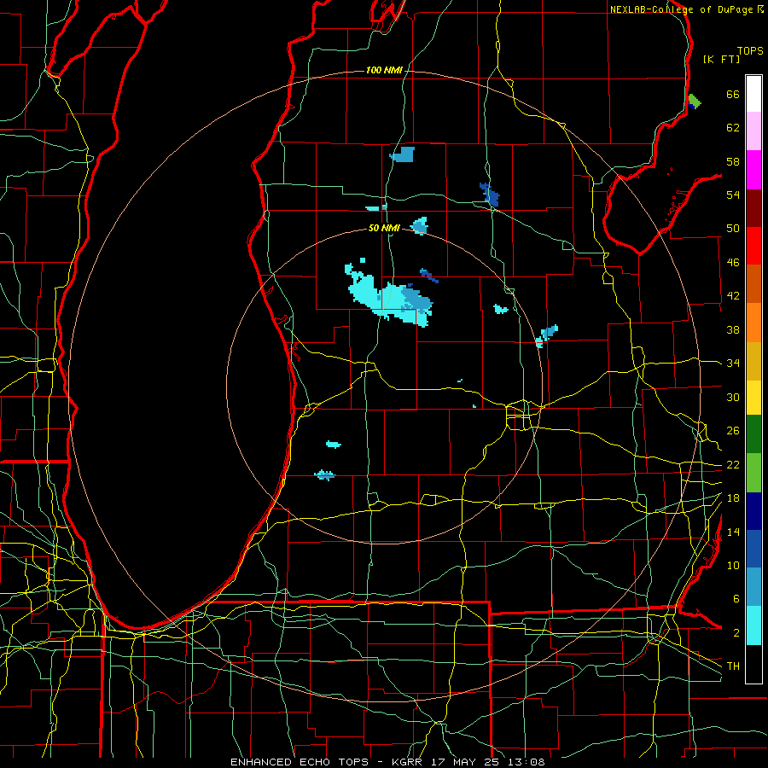Click the legend value "66"
The width and height of the screenshot is (768, 768).
coord(733,94)
